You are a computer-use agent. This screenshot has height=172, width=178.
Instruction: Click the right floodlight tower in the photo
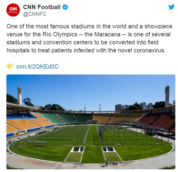(167, 96)
